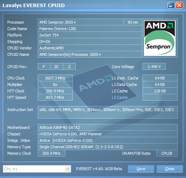Close the window with the red X
This screenshot has width=186, height=178.
coord(179,5)
